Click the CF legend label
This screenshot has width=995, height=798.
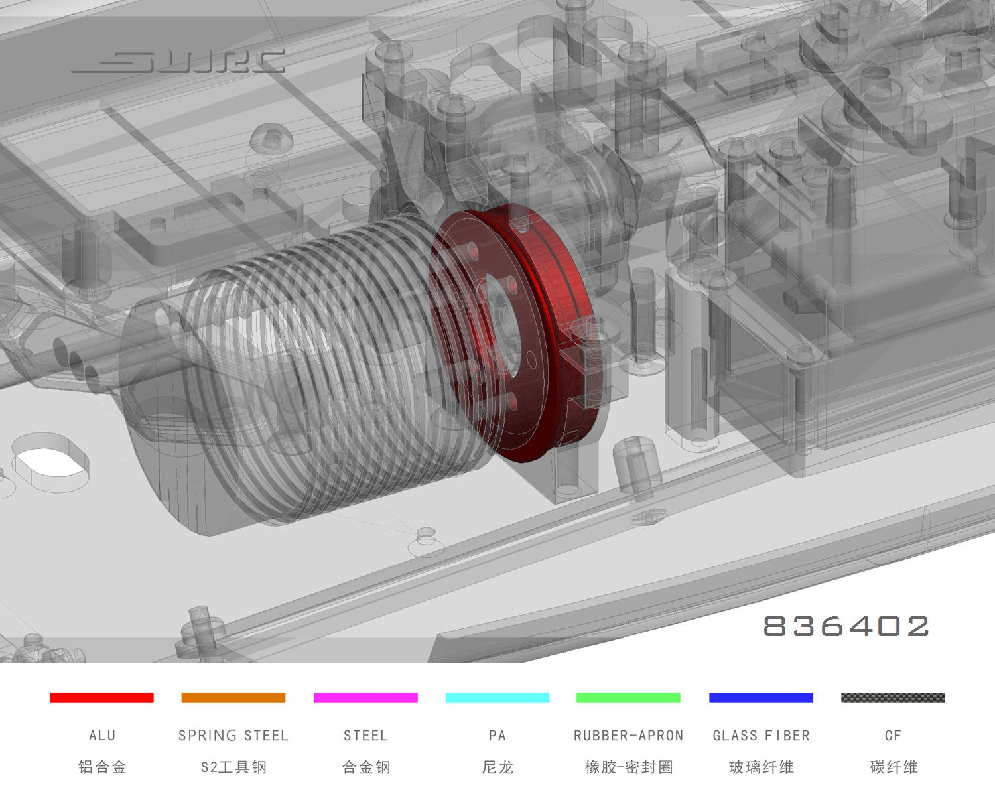[893, 736]
